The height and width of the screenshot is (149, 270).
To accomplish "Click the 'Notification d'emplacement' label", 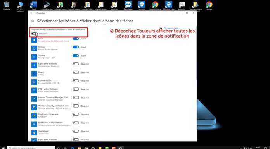I will (50, 123).
